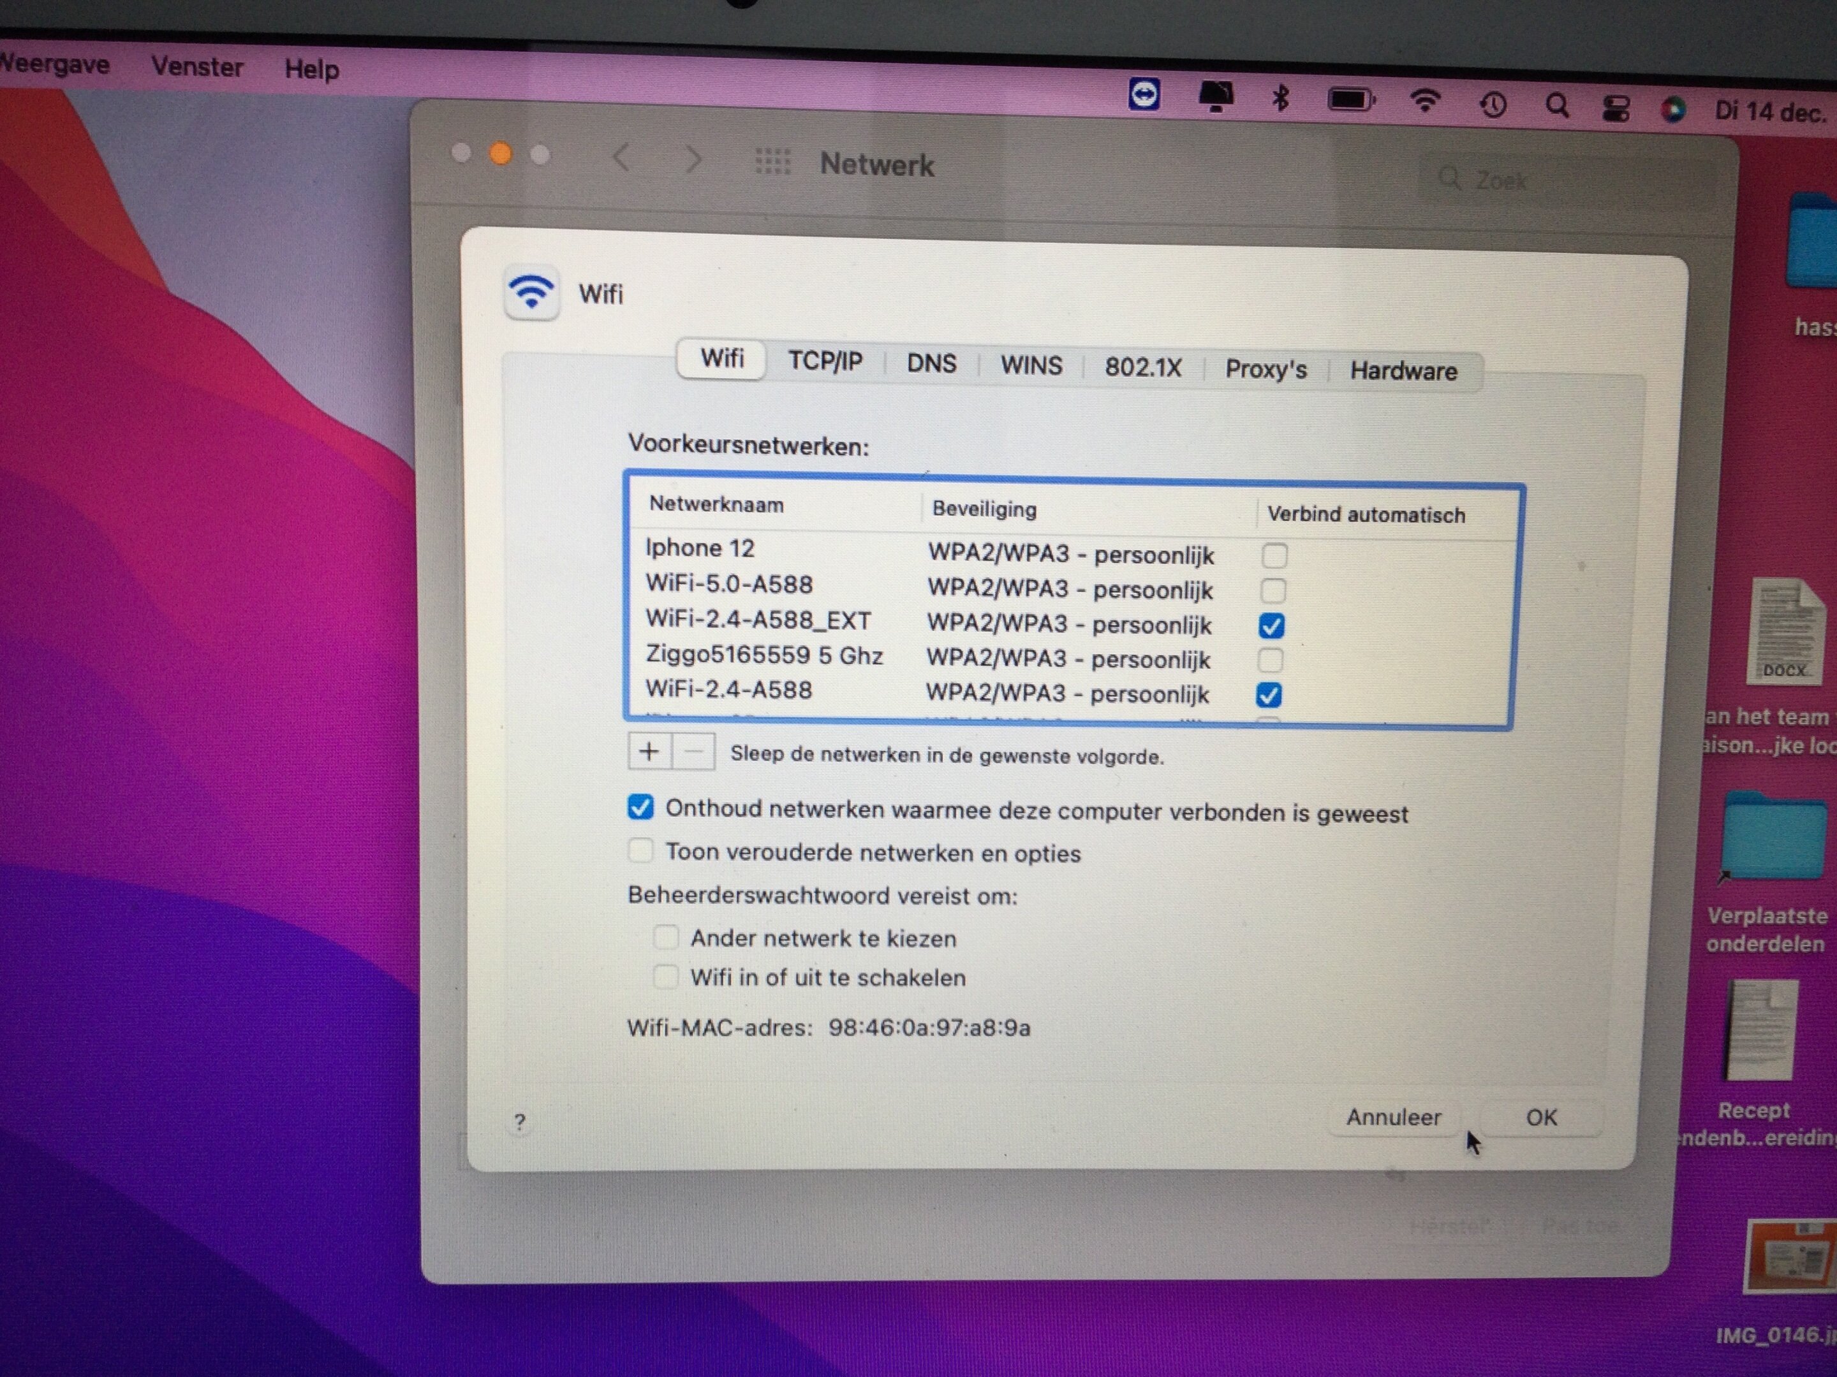Uncheck auto-connect for WiFi-2.4-A588_EXT
This screenshot has width=1837, height=1377.
point(1271,625)
